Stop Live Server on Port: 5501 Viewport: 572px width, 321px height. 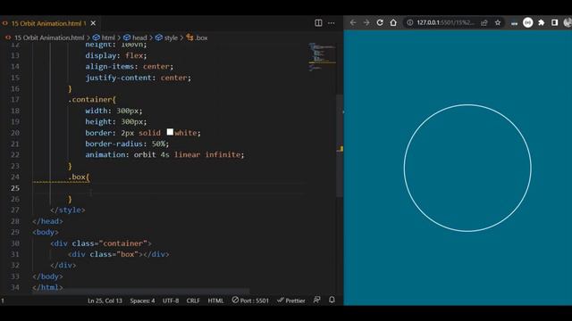tap(250, 300)
